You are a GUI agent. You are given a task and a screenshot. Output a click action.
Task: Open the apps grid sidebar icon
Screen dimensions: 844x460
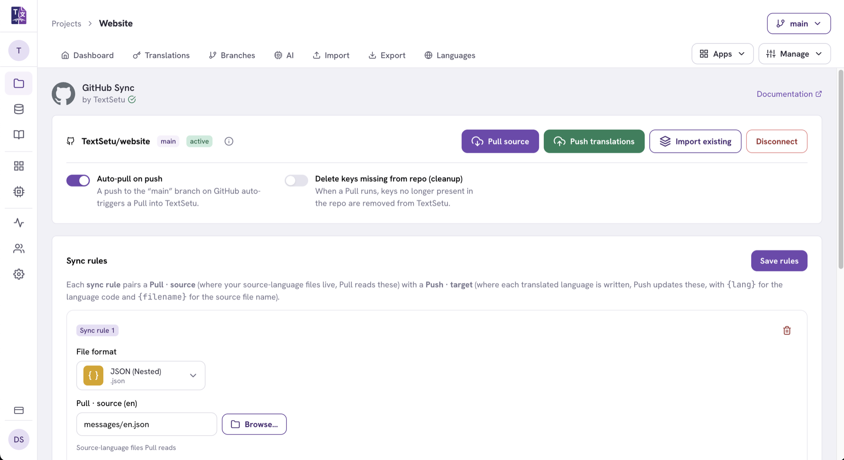click(x=18, y=166)
